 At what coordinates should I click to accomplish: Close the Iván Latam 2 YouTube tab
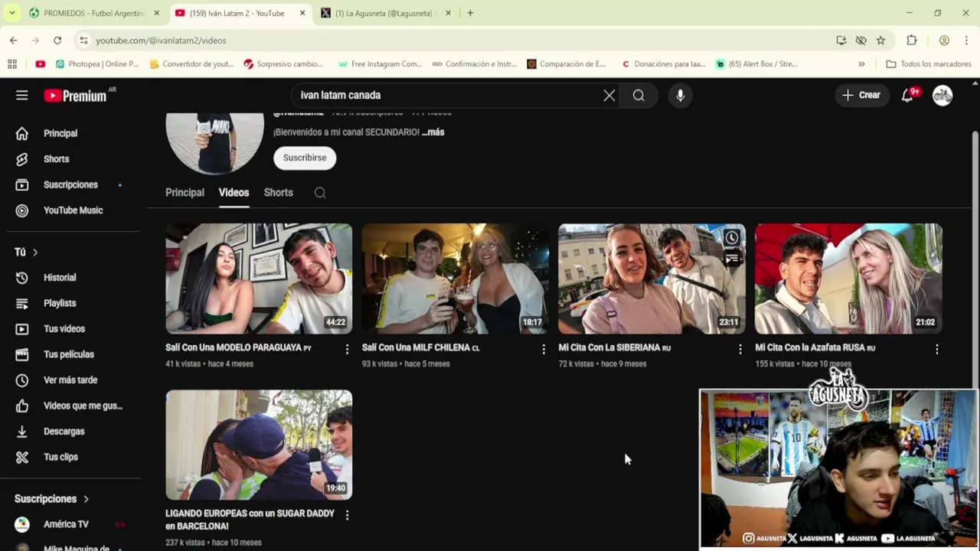(x=302, y=13)
